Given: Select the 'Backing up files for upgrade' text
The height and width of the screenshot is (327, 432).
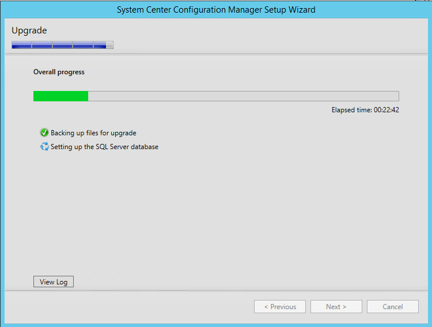Looking at the screenshot, I should (93, 133).
